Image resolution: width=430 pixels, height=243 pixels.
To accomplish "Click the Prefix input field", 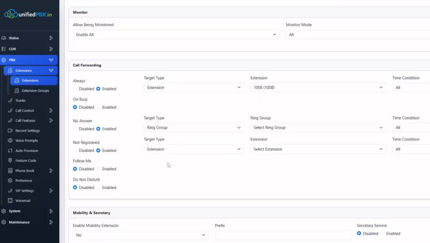I will [283, 235].
